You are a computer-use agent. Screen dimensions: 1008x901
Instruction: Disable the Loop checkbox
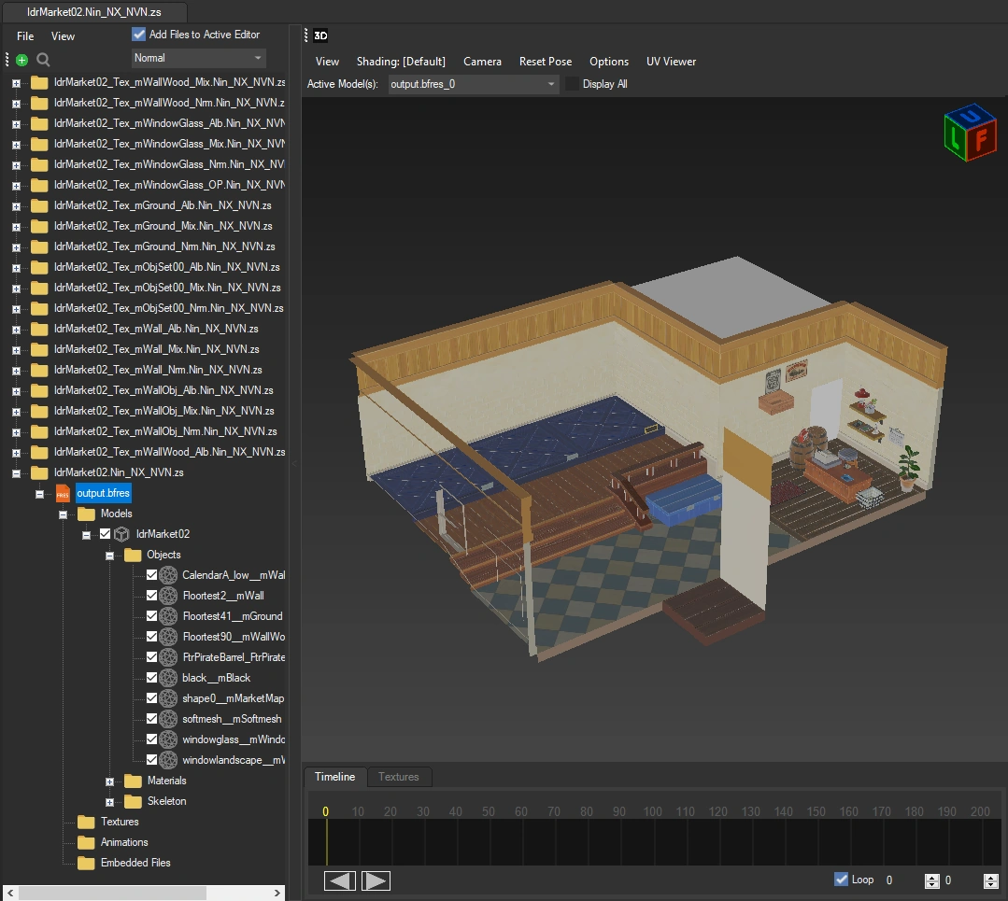(x=841, y=880)
